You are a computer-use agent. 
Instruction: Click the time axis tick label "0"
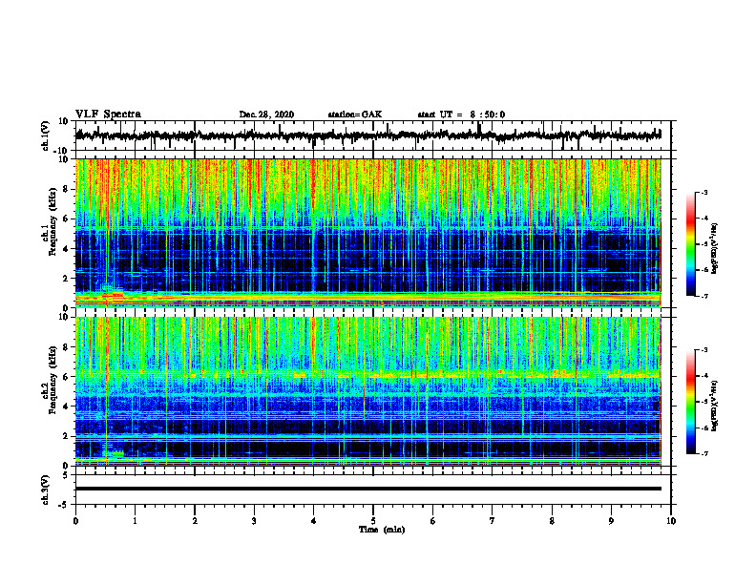pyautogui.click(x=75, y=521)
